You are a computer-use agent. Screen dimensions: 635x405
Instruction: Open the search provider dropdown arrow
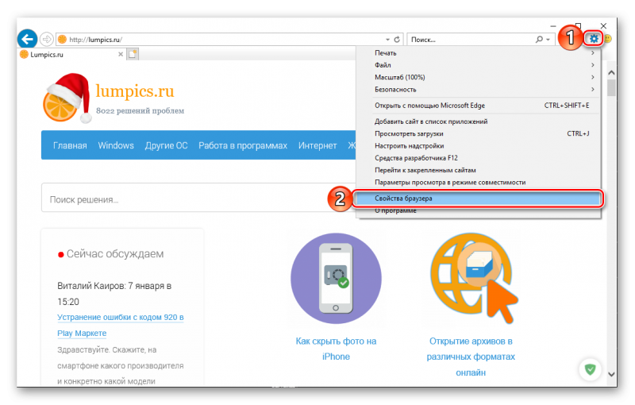click(x=548, y=40)
